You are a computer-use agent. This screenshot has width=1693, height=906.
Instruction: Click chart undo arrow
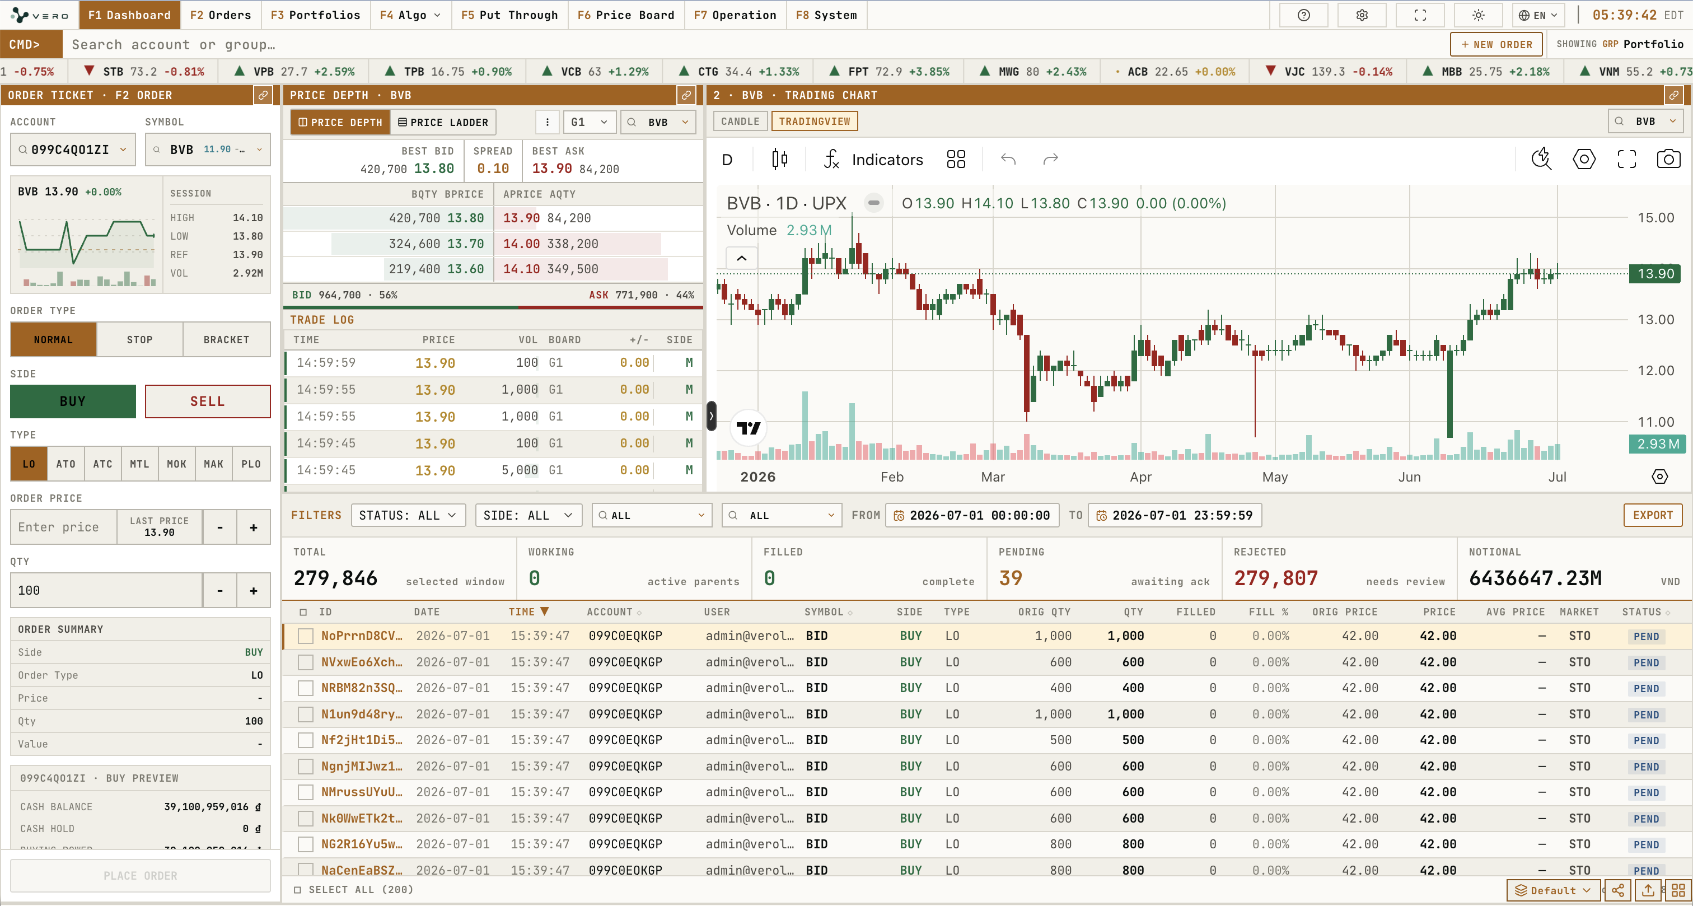pyautogui.click(x=1008, y=159)
